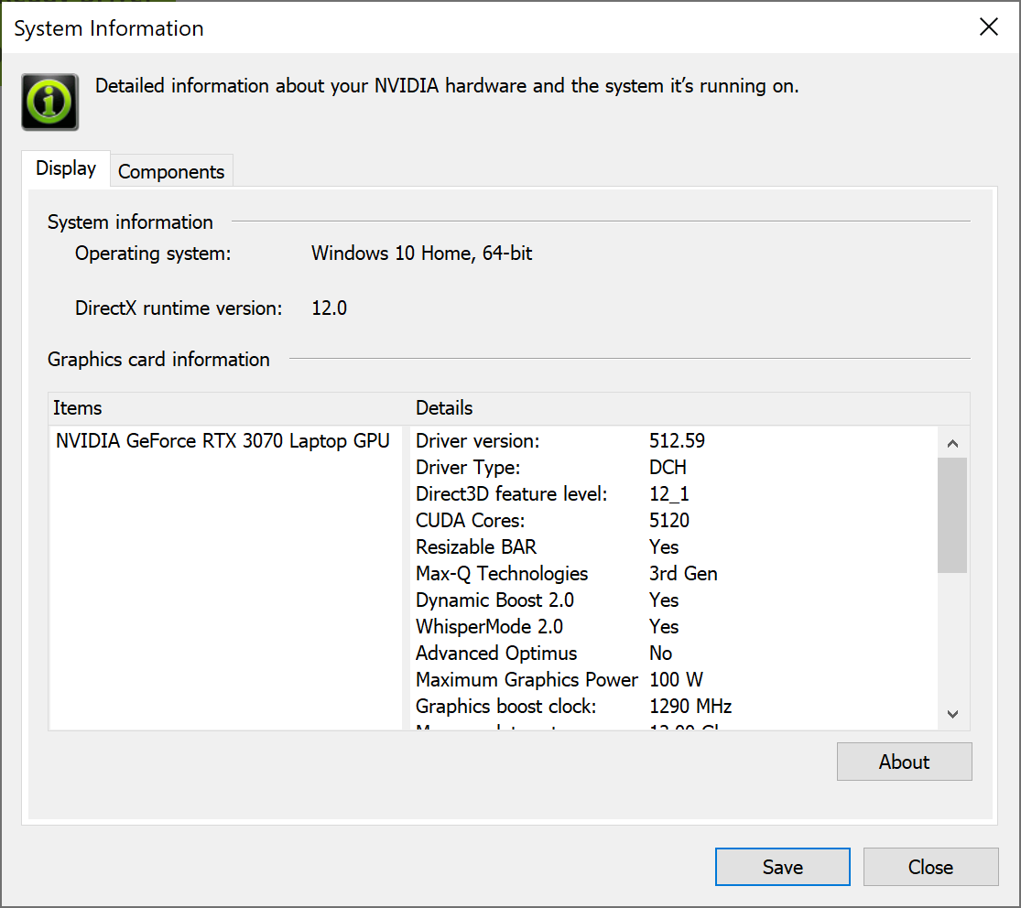1021x908 pixels.
Task: Click the System information section heading
Action: 130,222
